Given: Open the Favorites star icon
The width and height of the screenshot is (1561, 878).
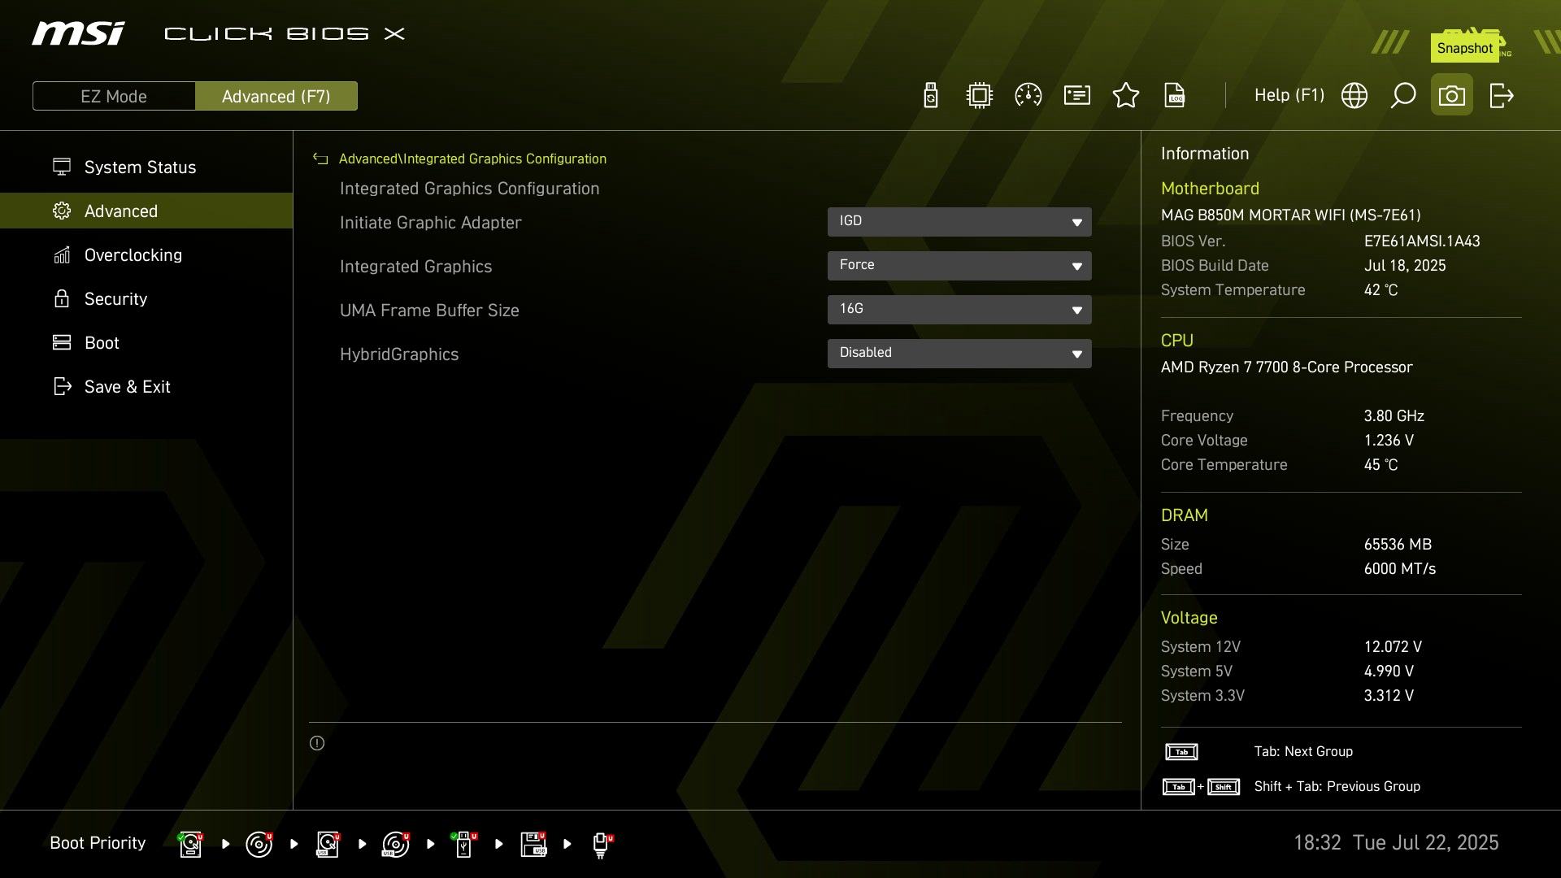Looking at the screenshot, I should pyautogui.click(x=1126, y=96).
